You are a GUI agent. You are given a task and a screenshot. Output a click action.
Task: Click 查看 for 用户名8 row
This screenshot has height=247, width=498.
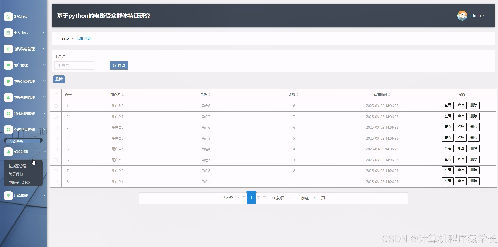[448, 105]
